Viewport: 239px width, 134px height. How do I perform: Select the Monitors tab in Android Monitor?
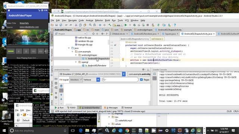tap(76, 80)
